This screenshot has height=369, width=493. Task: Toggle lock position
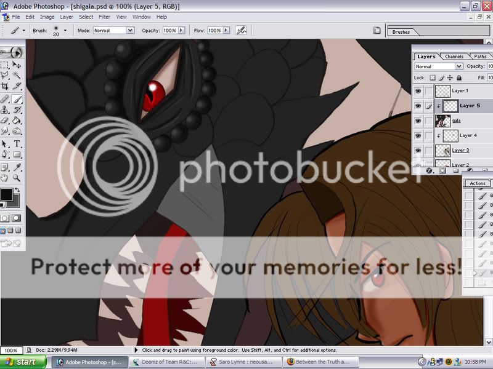[450, 77]
